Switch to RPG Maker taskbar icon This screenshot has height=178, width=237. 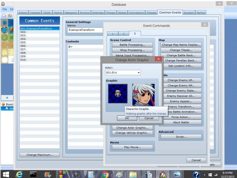(163, 174)
